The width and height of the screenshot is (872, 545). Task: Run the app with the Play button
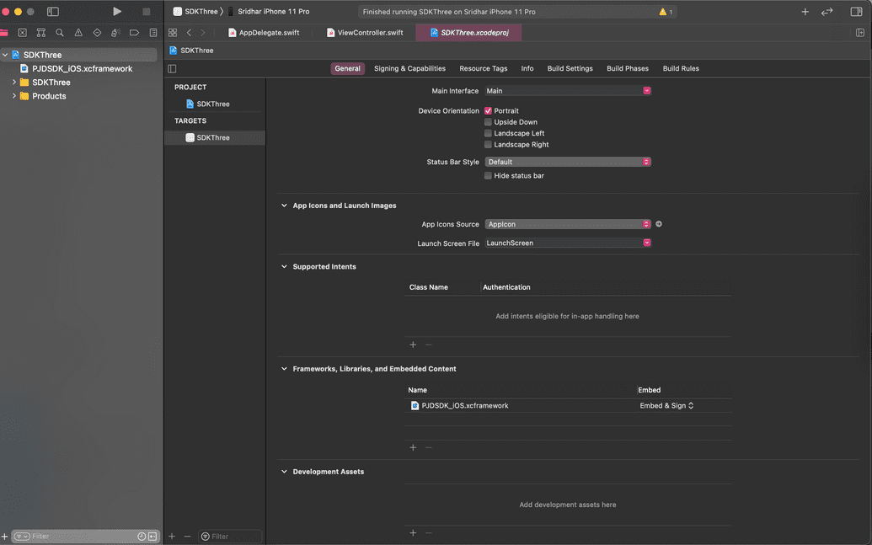point(117,11)
